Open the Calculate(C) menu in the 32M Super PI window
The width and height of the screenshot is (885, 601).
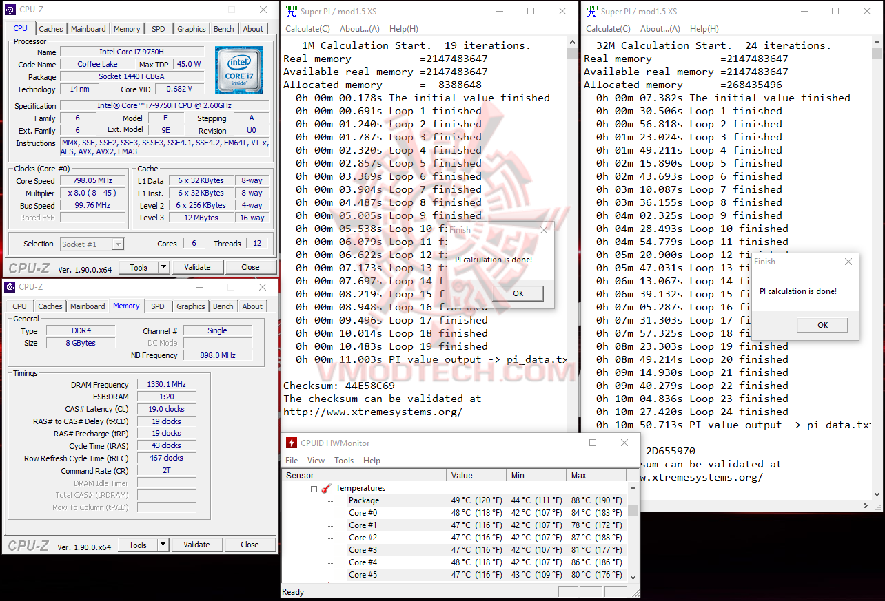point(609,29)
